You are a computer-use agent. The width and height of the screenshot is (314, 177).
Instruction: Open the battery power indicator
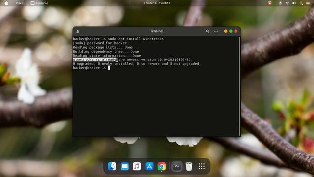click(308, 3)
